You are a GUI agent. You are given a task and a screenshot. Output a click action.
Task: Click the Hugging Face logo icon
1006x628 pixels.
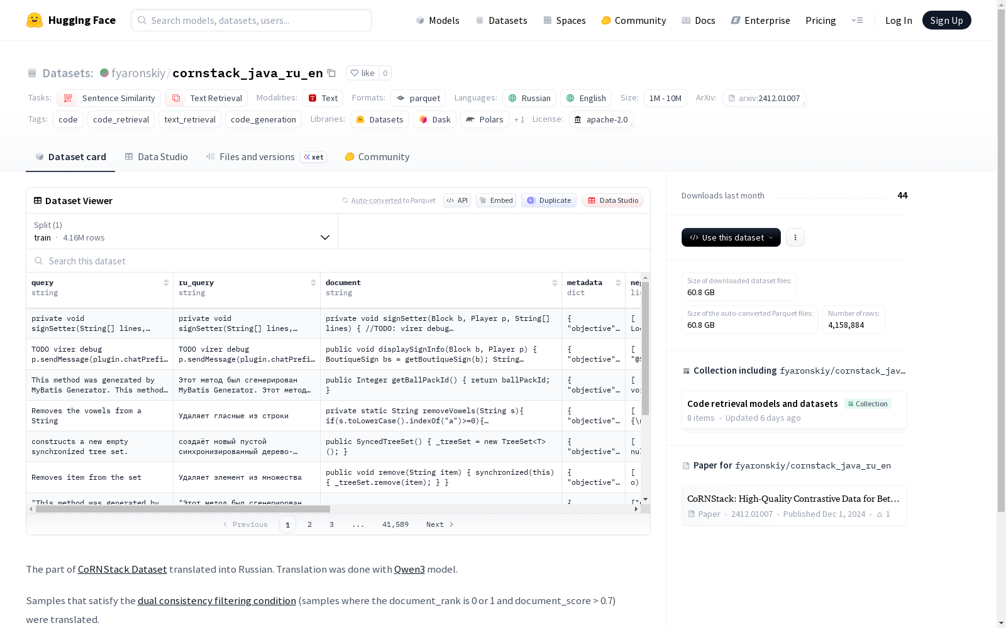click(x=35, y=20)
